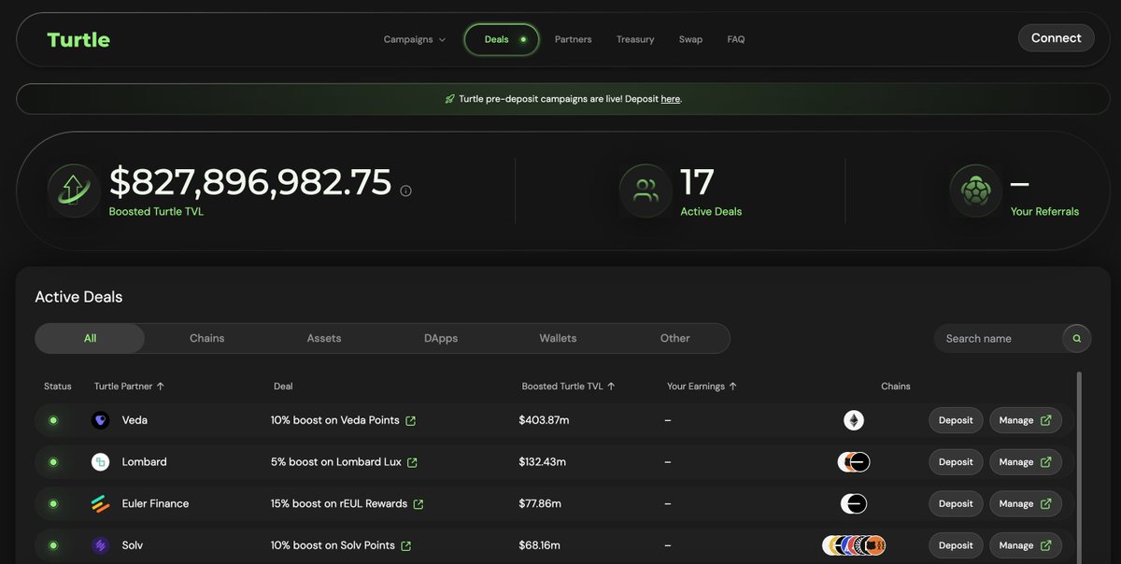Open the FAQ page
The image size is (1121, 564).
pyautogui.click(x=736, y=39)
